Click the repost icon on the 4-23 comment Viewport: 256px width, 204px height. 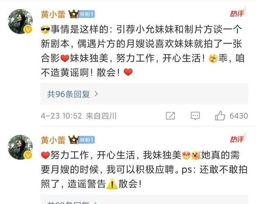[x=171, y=116]
